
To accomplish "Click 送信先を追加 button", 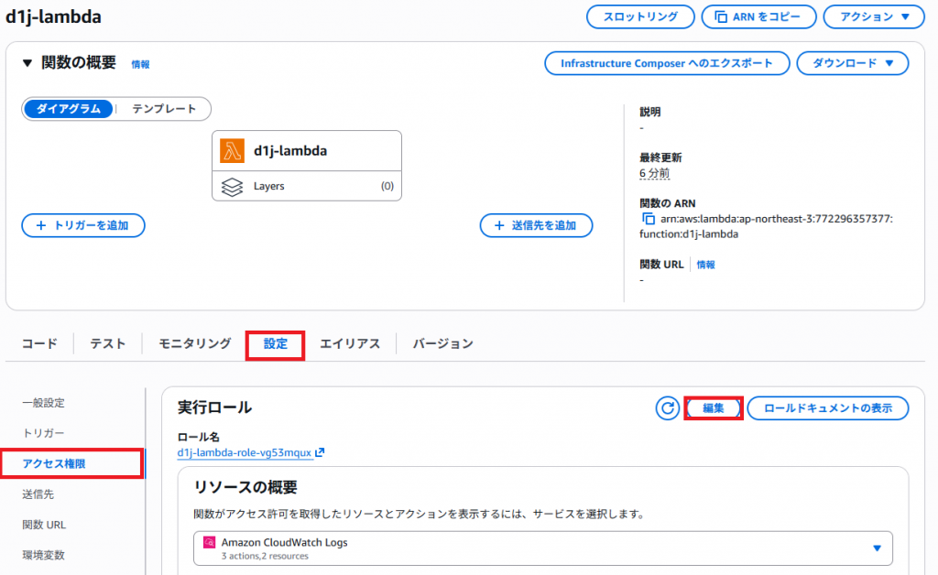I will pyautogui.click(x=536, y=225).
